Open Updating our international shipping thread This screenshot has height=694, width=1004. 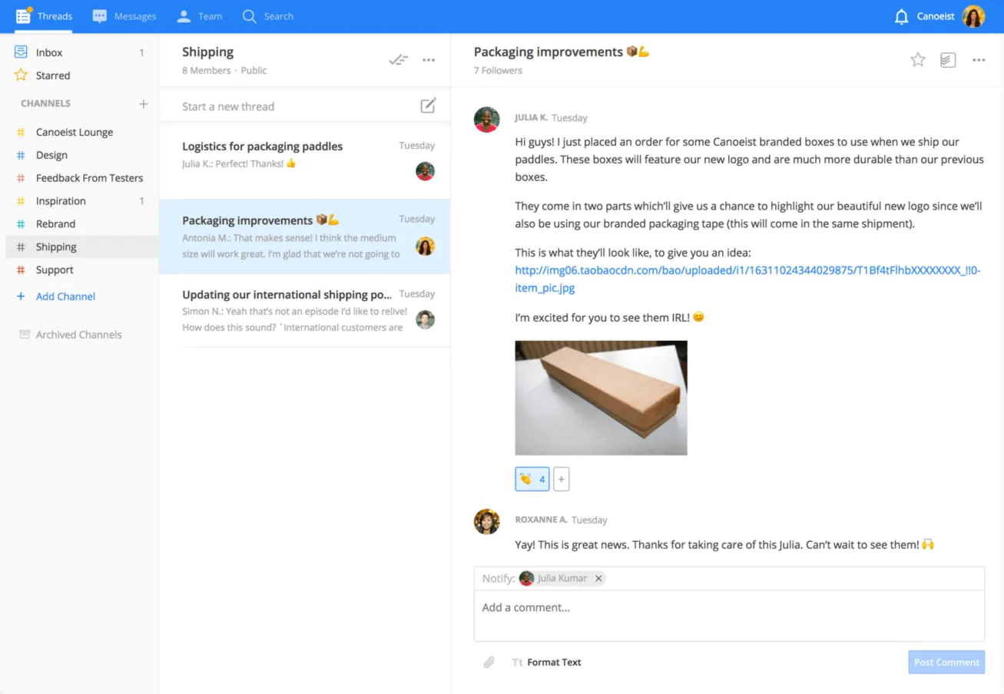click(304, 310)
